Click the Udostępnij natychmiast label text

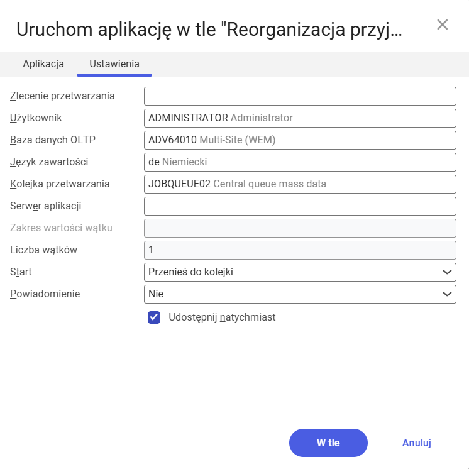click(x=222, y=317)
